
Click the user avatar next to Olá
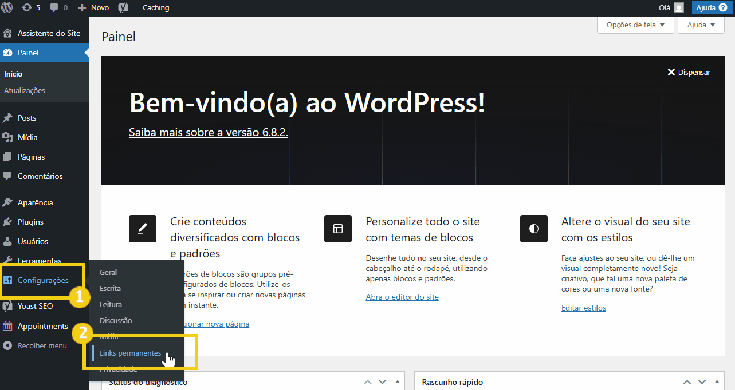tap(679, 8)
